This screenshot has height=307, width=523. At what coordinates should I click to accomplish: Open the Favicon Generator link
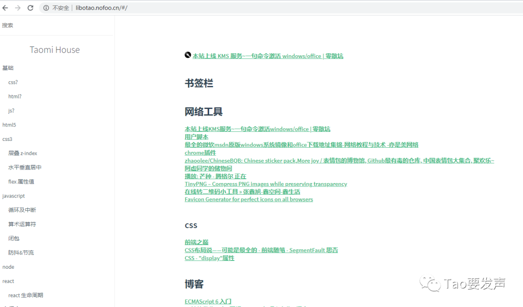pyautogui.click(x=249, y=199)
